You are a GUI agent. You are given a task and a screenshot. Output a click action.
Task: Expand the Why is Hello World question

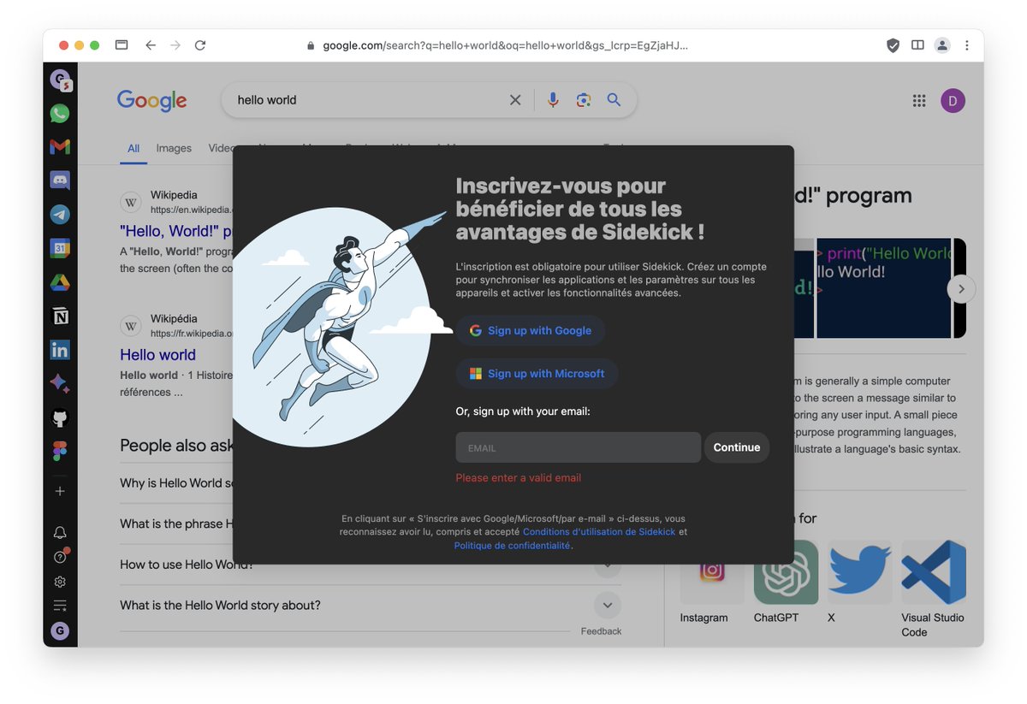(x=176, y=482)
